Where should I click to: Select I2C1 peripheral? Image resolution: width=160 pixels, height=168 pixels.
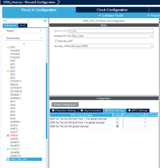(12, 64)
